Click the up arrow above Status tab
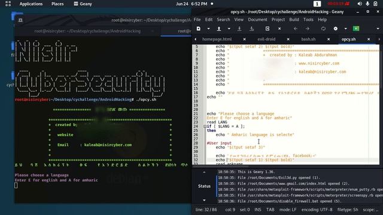This screenshot has width=383, height=215. [204, 173]
